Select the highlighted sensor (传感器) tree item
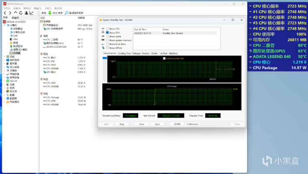 (15, 53)
